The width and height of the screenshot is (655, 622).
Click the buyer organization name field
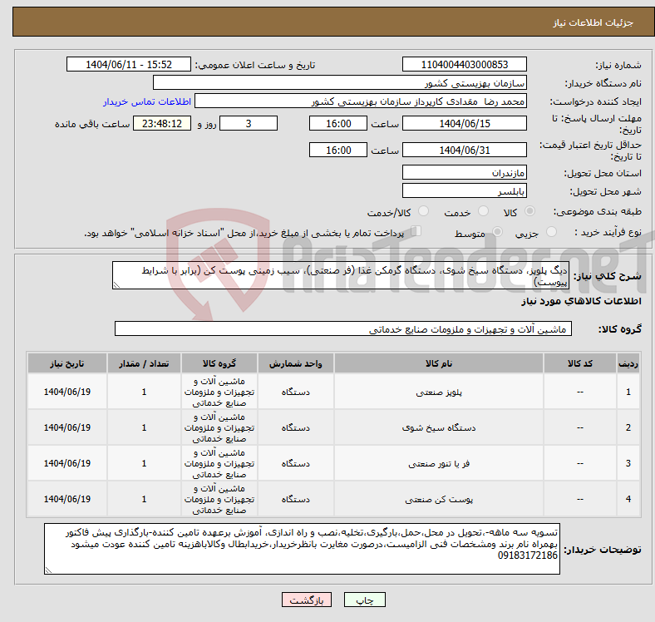(340, 83)
